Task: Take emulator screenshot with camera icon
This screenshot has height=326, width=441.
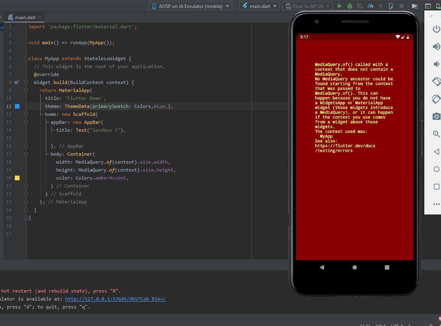Action: (x=436, y=116)
